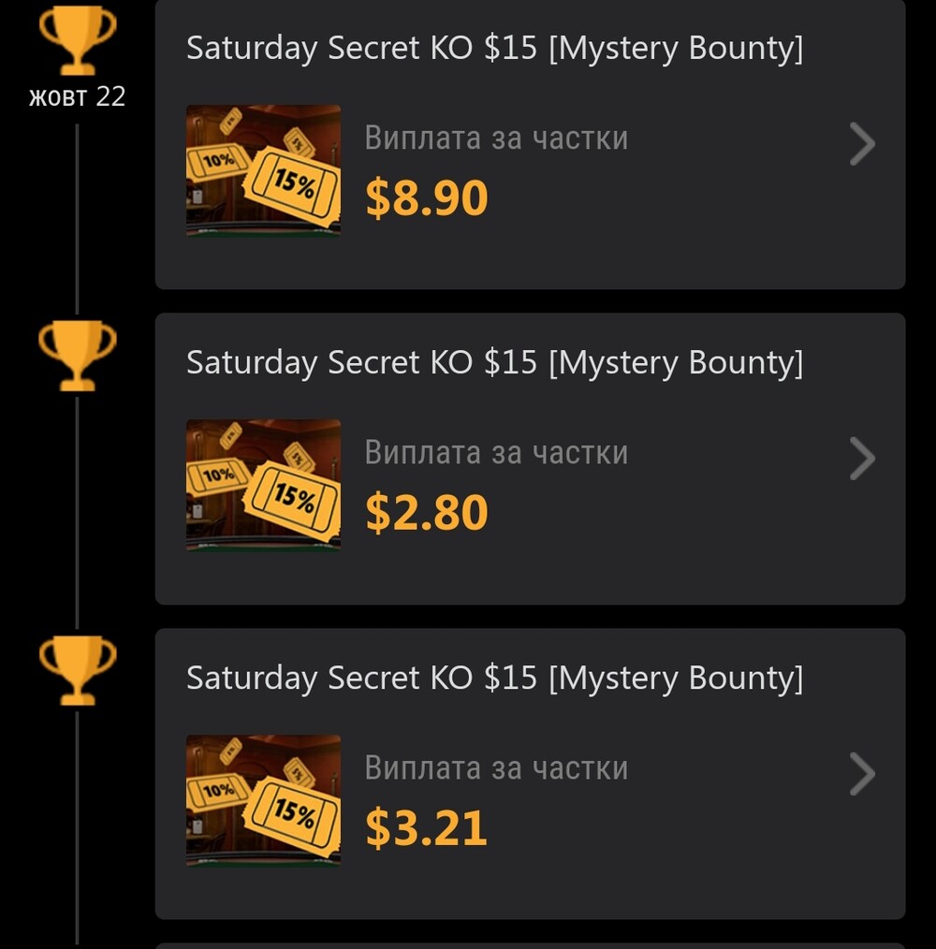
Task: Click the жовт 22 date label
Action: coord(78,96)
